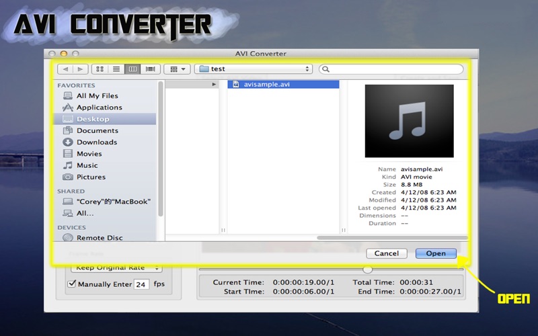Click the Open button
The width and height of the screenshot is (538, 336).
(x=436, y=253)
